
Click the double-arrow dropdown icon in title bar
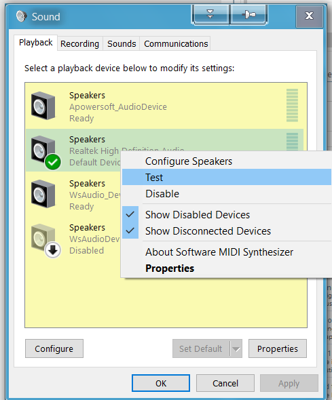point(210,14)
